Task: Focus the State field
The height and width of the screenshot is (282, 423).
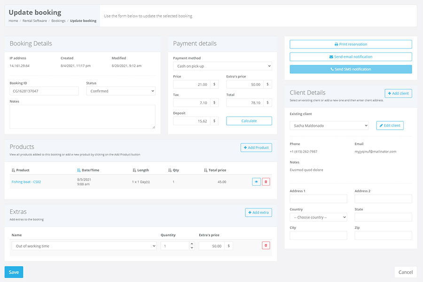Action: tap(384, 217)
